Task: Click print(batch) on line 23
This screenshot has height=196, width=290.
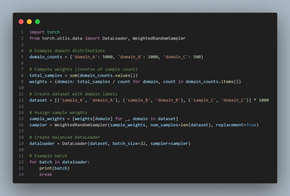Action: pyautogui.click(x=54, y=168)
